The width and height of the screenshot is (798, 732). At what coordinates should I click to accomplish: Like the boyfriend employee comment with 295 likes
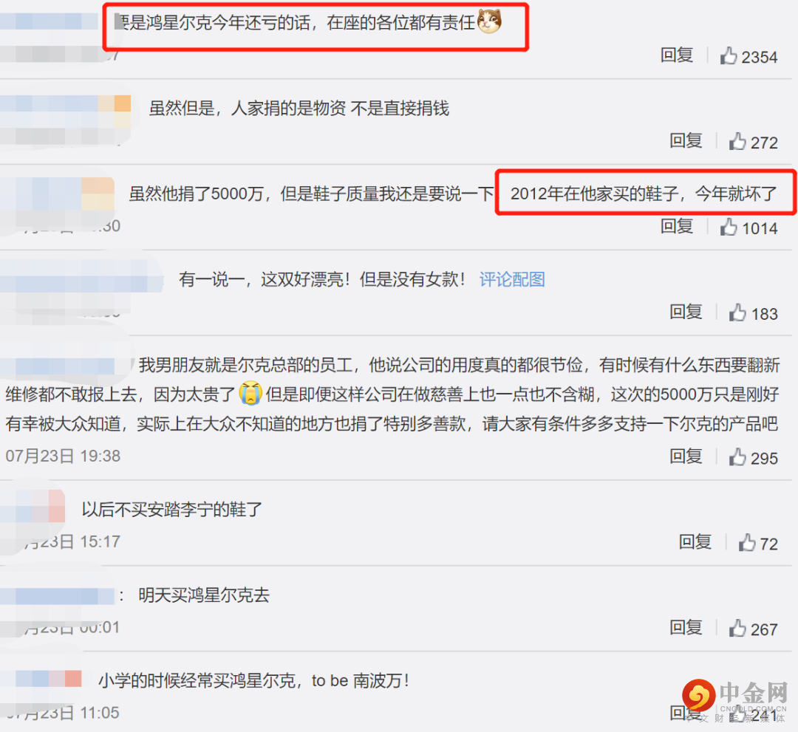click(737, 456)
